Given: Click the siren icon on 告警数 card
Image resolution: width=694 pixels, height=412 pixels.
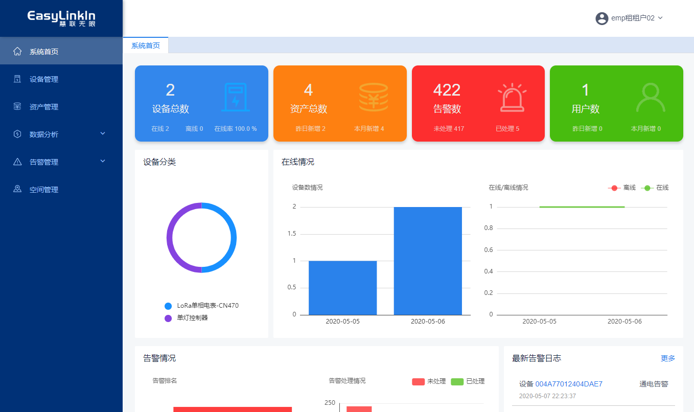Looking at the screenshot, I should point(512,97).
